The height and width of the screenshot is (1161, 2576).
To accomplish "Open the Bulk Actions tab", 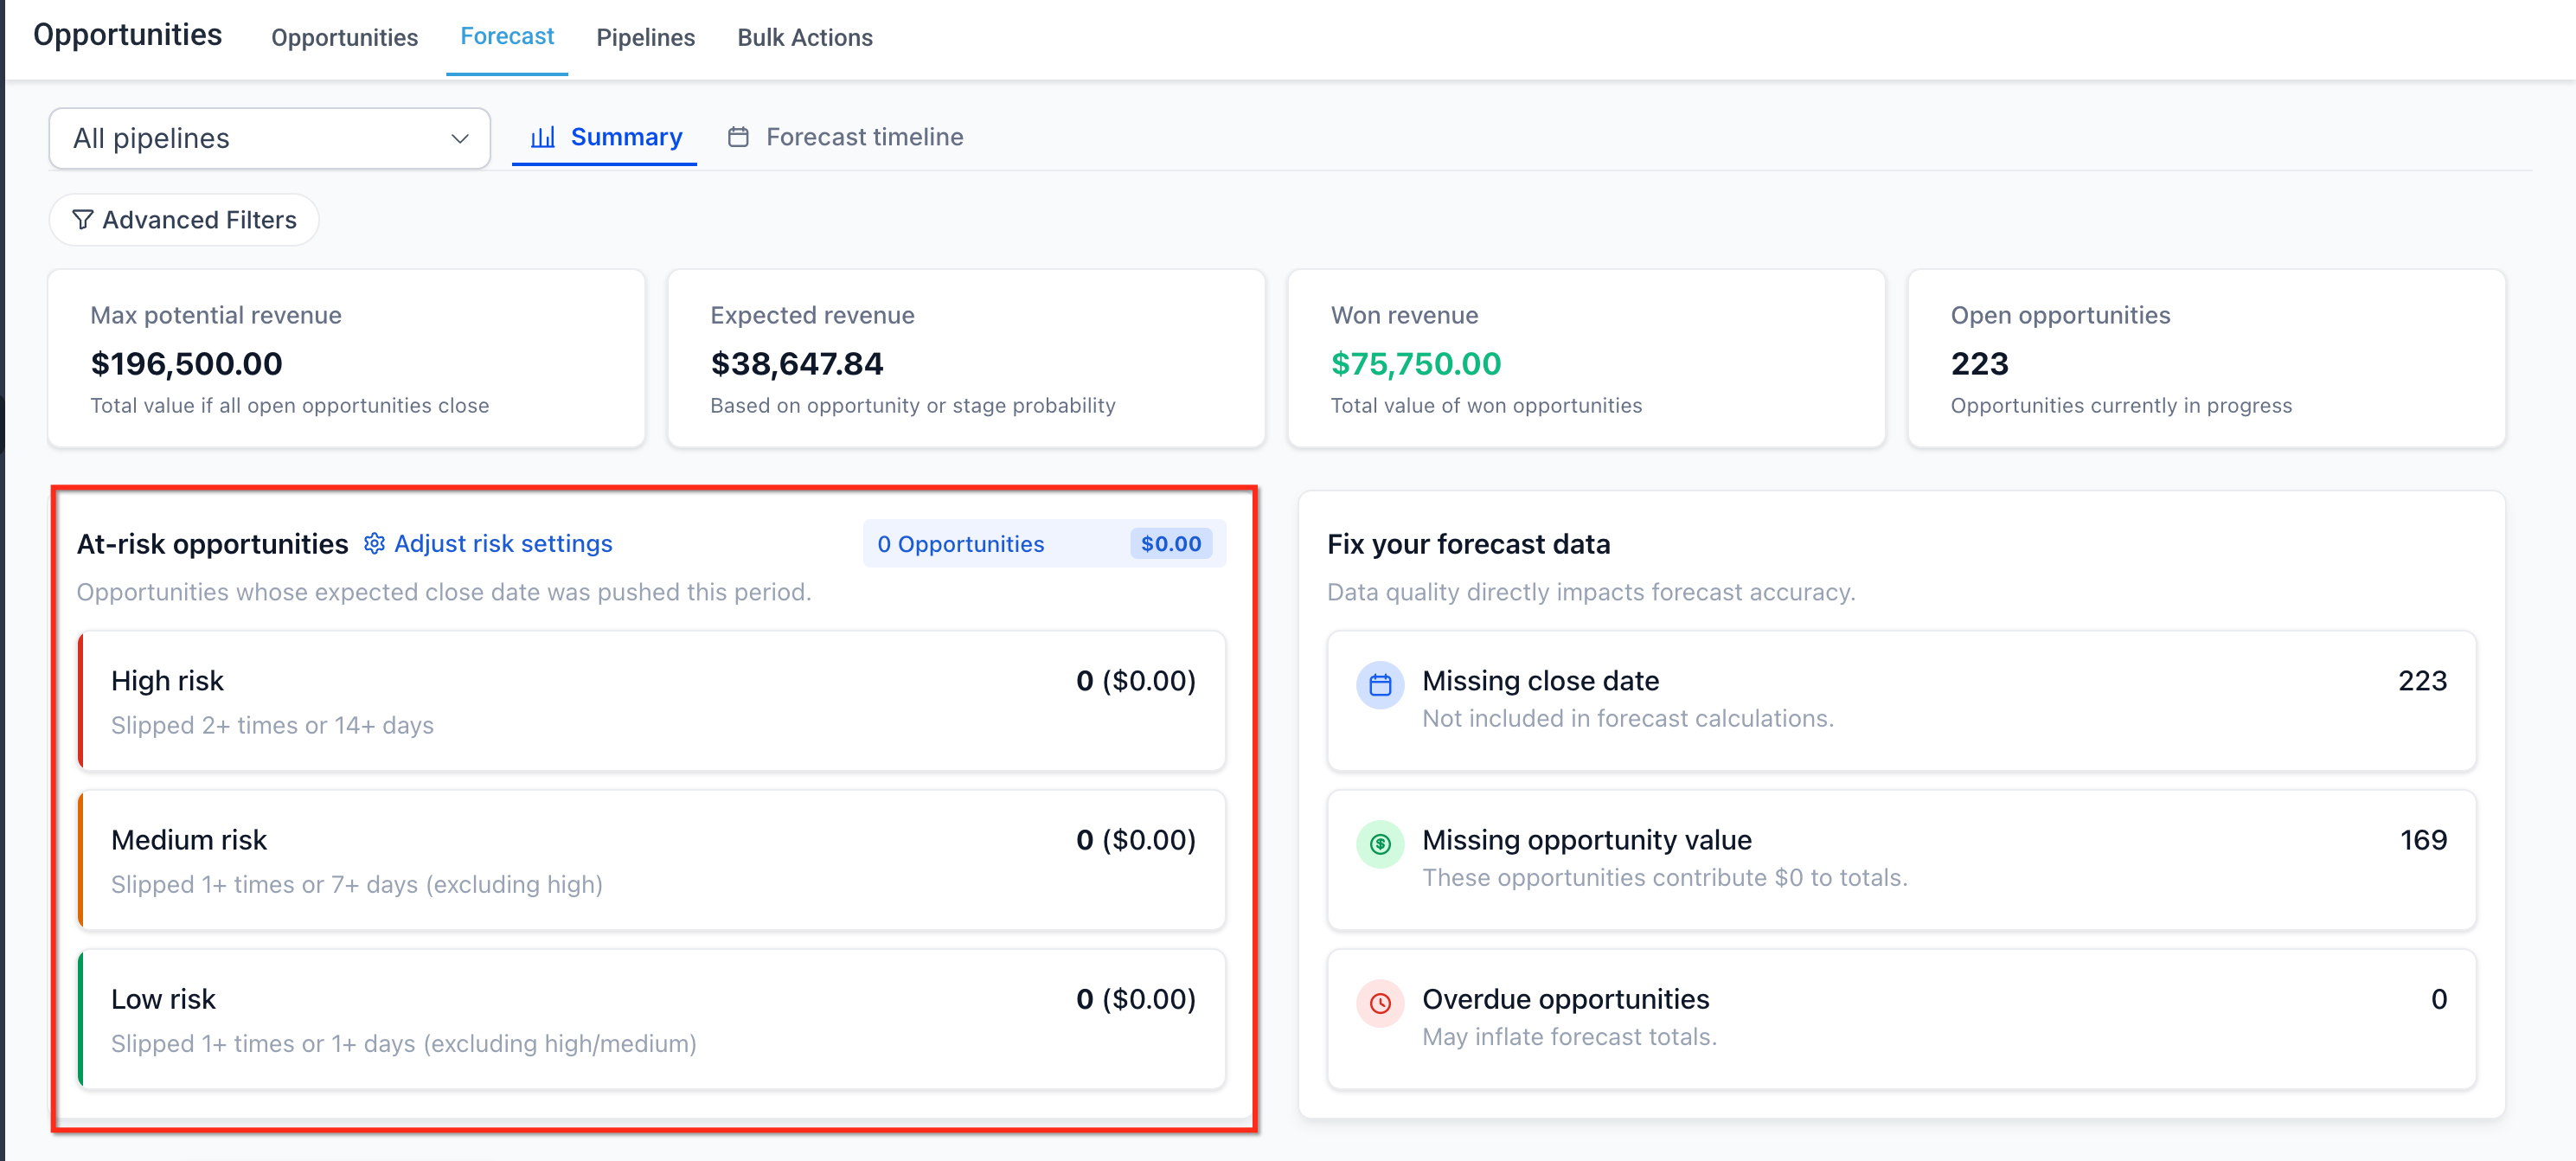I will click(x=804, y=37).
